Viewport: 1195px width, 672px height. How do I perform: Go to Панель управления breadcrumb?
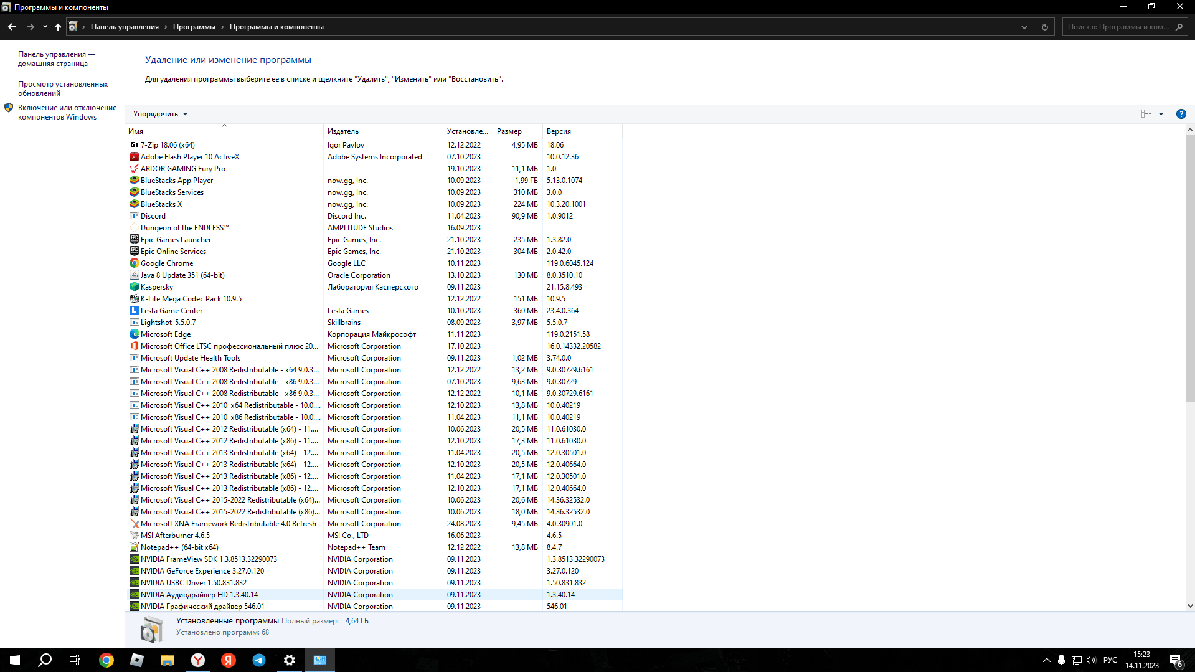point(125,27)
